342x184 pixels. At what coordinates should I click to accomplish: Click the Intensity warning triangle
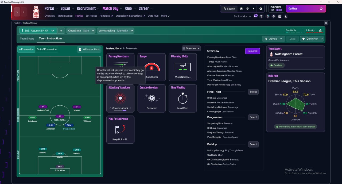pyautogui.click(x=320, y=30)
